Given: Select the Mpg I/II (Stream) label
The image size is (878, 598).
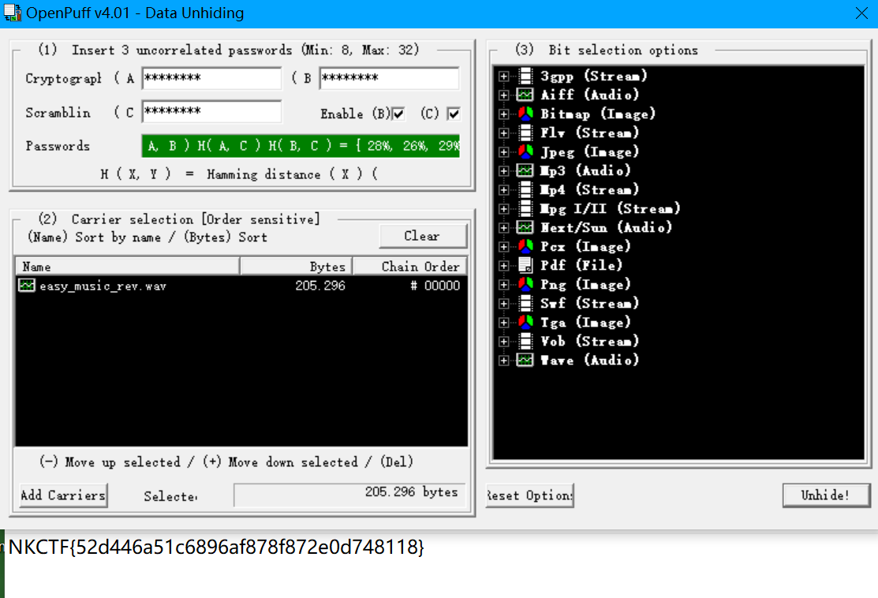Looking at the screenshot, I should pos(610,208).
